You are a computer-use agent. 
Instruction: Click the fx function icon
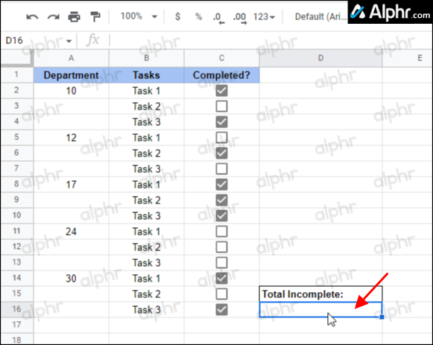click(92, 40)
